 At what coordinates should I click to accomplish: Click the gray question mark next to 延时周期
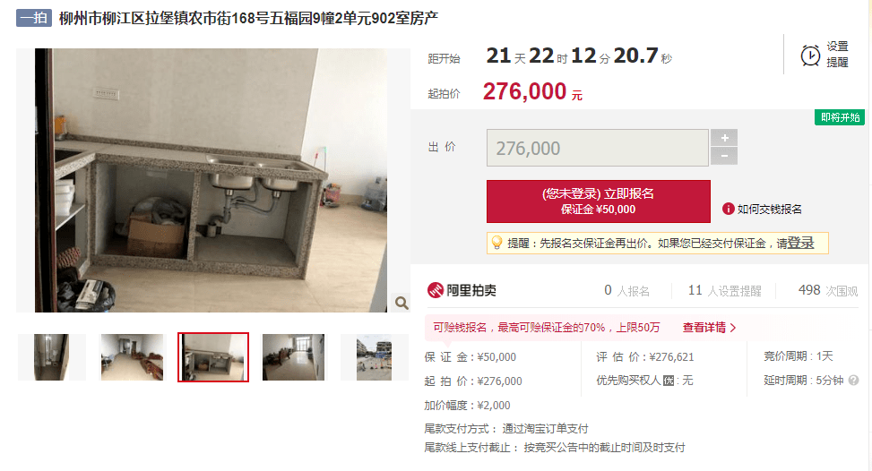pos(854,381)
